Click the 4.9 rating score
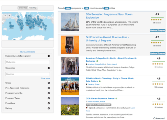This screenshot has width=167, height=120. click(157, 14)
